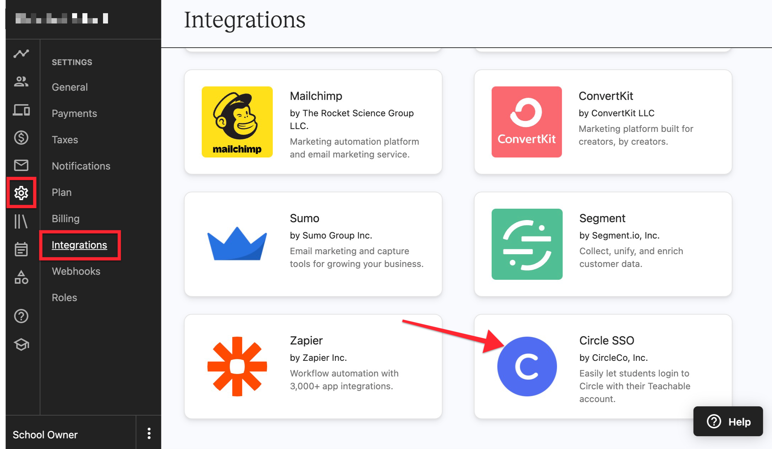Open the ConvertKit integration title
Screen dimensions: 772x449
point(606,96)
